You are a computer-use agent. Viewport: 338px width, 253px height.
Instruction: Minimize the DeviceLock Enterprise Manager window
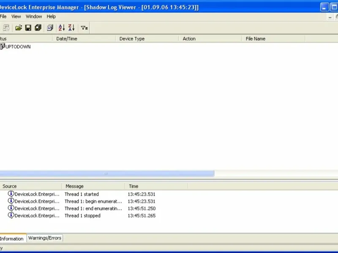click(324, 7)
